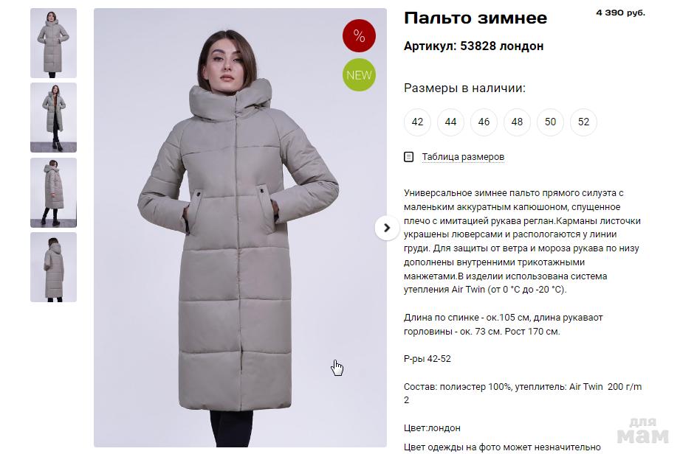Open the Таблица размеров link
The image size is (680, 454).
pyautogui.click(x=463, y=157)
